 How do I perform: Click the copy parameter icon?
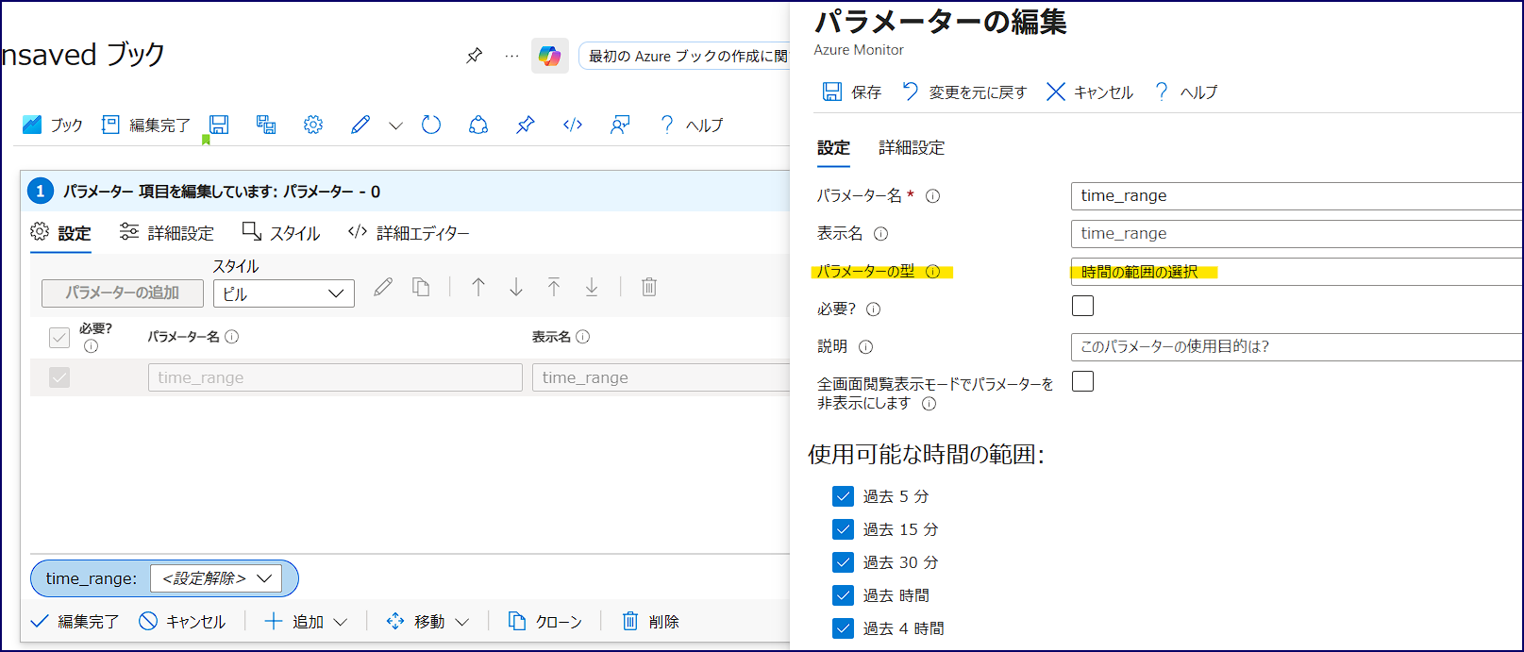coord(421,287)
